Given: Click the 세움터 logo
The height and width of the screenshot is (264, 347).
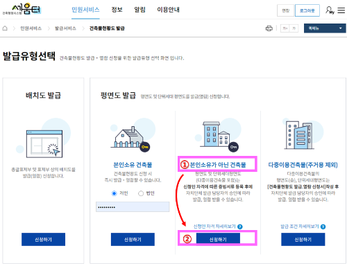Looking at the screenshot, I should point(22,9).
